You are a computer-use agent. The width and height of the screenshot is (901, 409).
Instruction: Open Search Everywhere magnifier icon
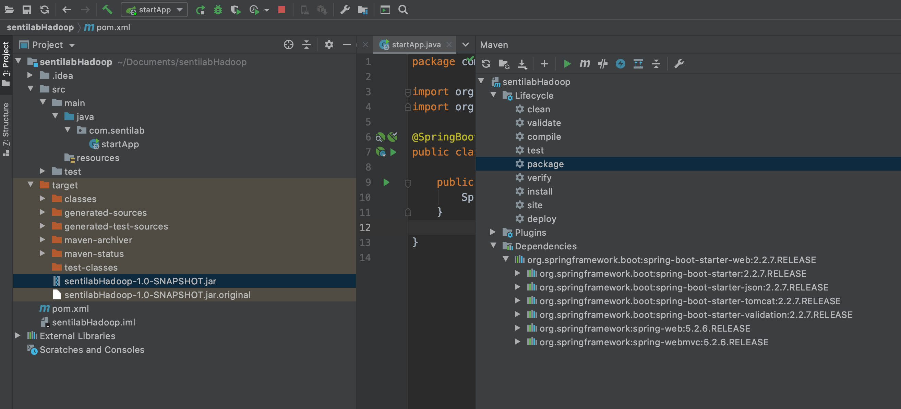[x=403, y=10]
